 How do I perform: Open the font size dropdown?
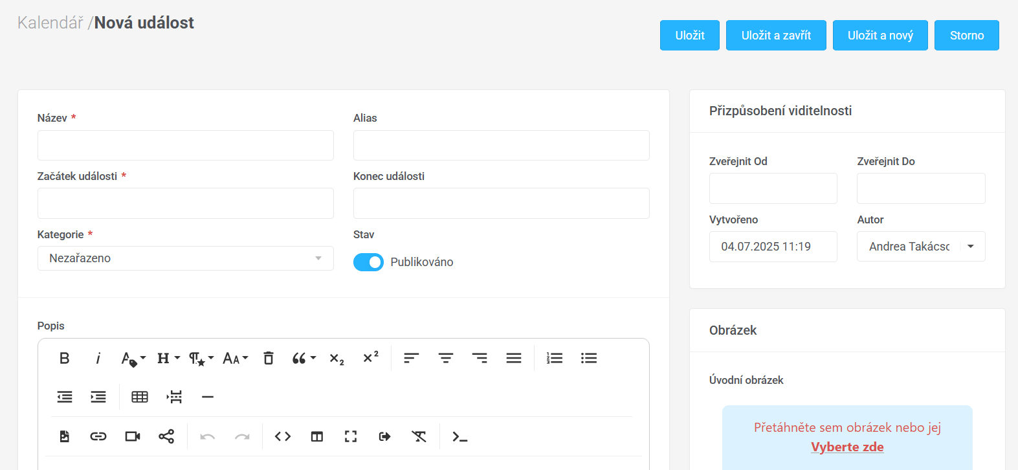tap(235, 358)
